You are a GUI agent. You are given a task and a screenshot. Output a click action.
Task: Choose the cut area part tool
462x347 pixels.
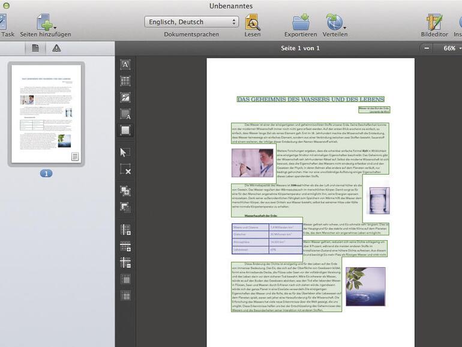(125, 207)
